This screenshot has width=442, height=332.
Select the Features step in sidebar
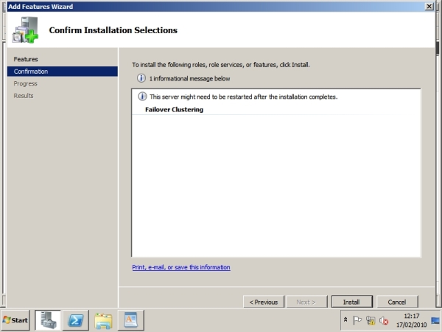[x=26, y=59]
